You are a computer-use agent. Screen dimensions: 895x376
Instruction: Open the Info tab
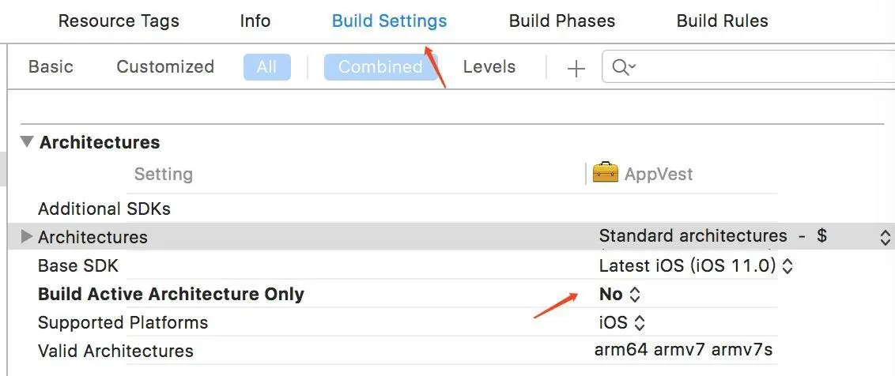[x=255, y=21]
